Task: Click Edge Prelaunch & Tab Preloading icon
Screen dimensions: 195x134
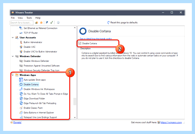Action: tap(21, 103)
